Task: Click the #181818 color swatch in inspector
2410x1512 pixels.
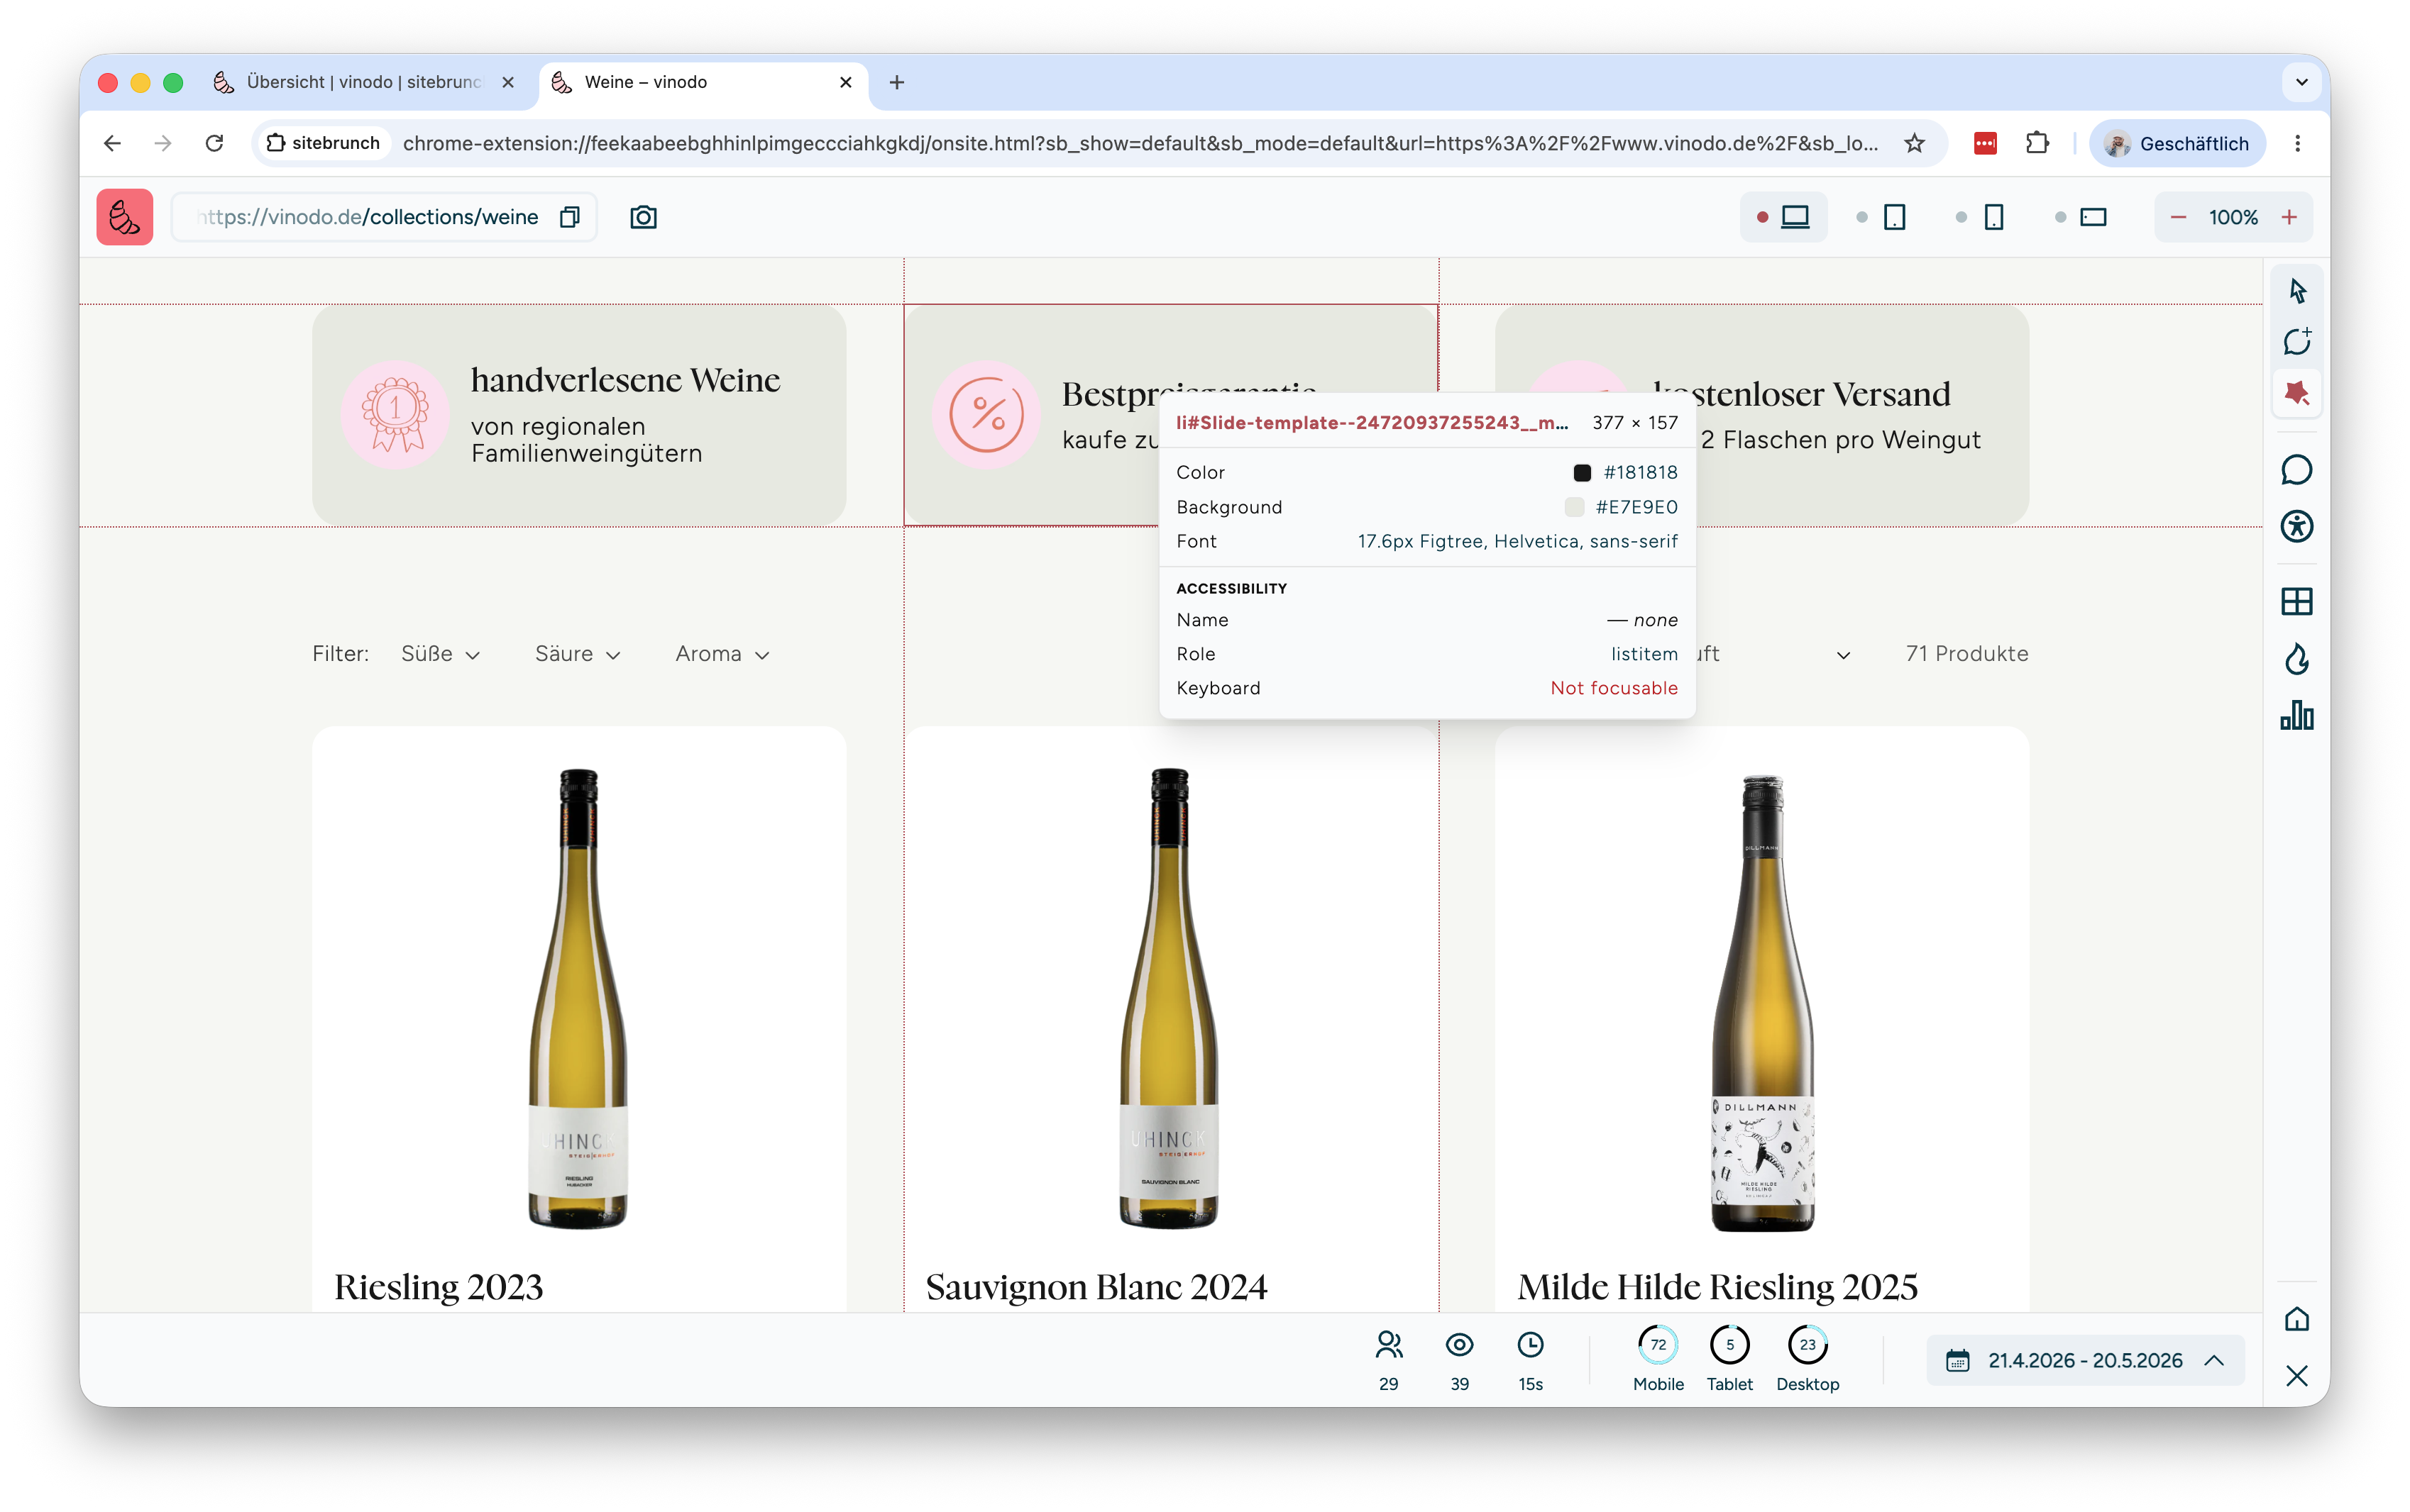Action: point(1582,473)
